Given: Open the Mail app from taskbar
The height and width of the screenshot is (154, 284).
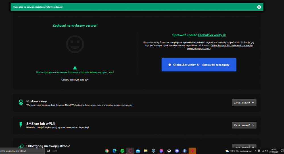Looking at the screenshot, I should click(x=138, y=151).
